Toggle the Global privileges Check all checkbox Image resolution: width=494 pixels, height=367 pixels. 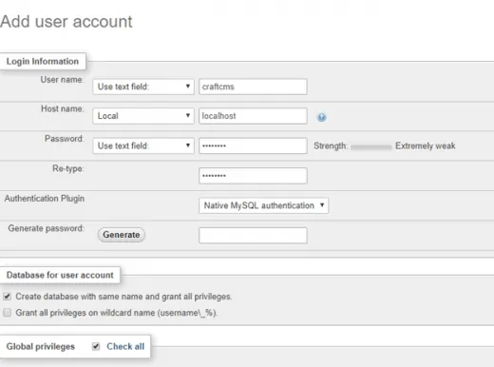coord(96,346)
